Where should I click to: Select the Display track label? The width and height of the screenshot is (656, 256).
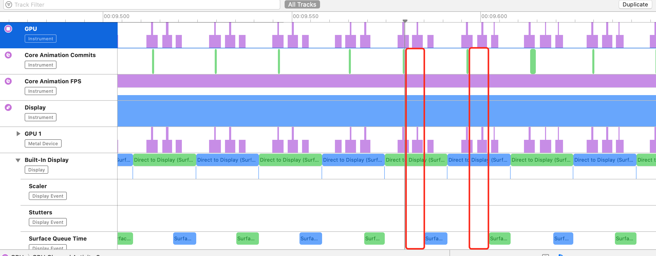click(x=35, y=107)
